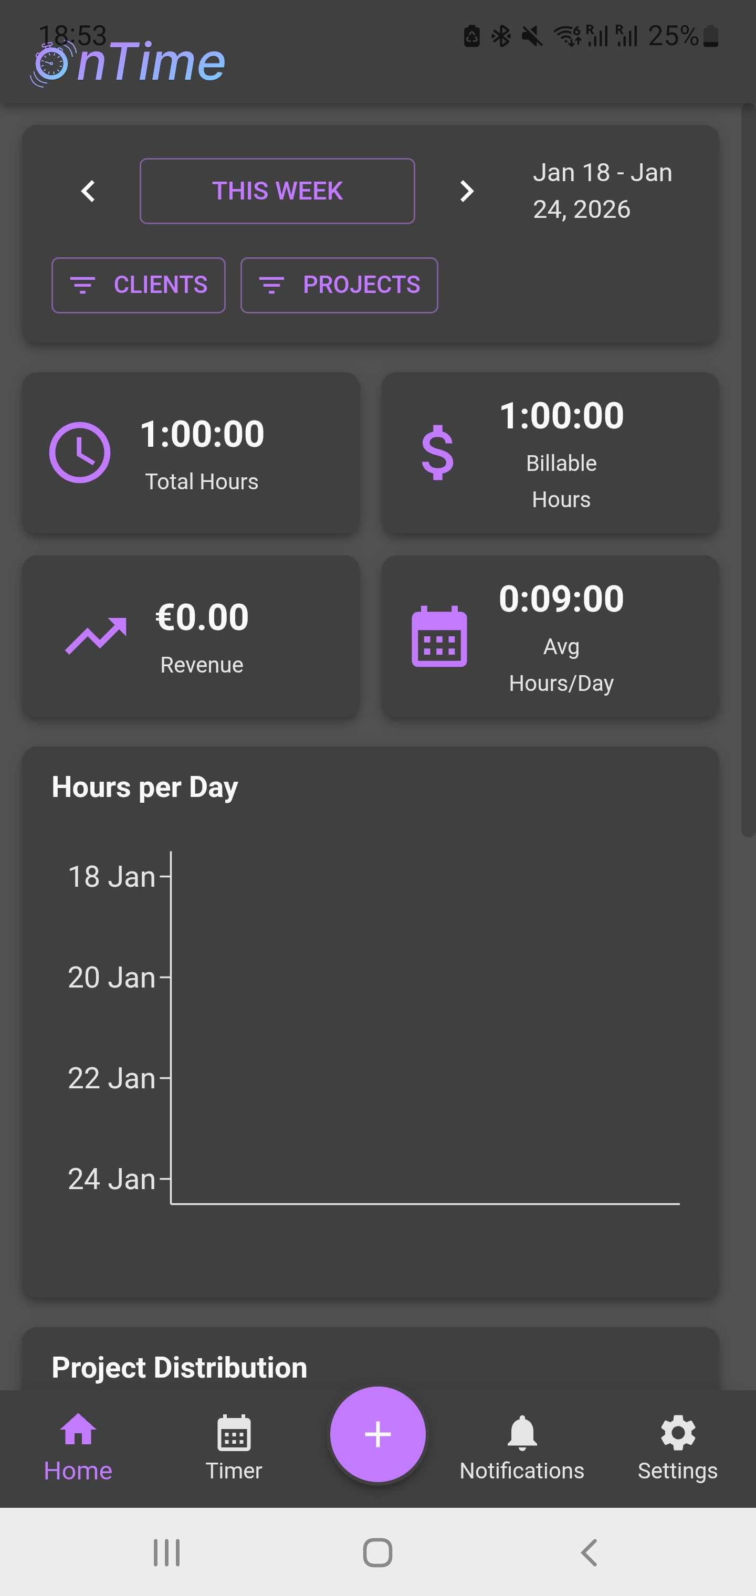Viewport: 756px width, 1596px height.
Task: Switch to the Timer tab
Action: pyautogui.click(x=234, y=1448)
